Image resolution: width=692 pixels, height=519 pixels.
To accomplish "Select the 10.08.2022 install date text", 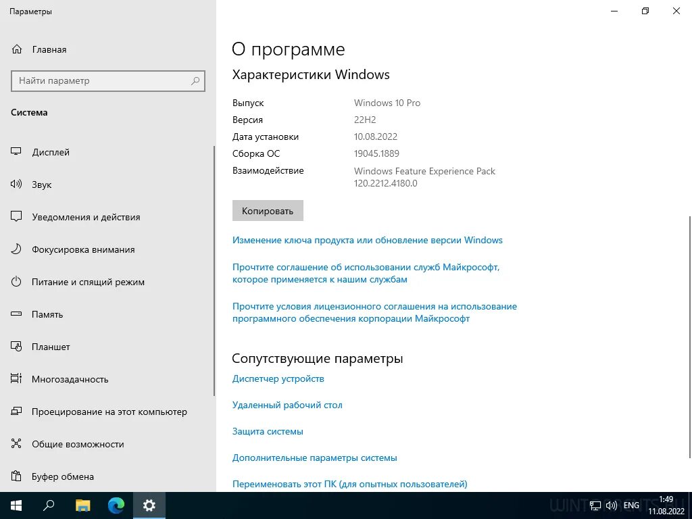I will point(376,137).
